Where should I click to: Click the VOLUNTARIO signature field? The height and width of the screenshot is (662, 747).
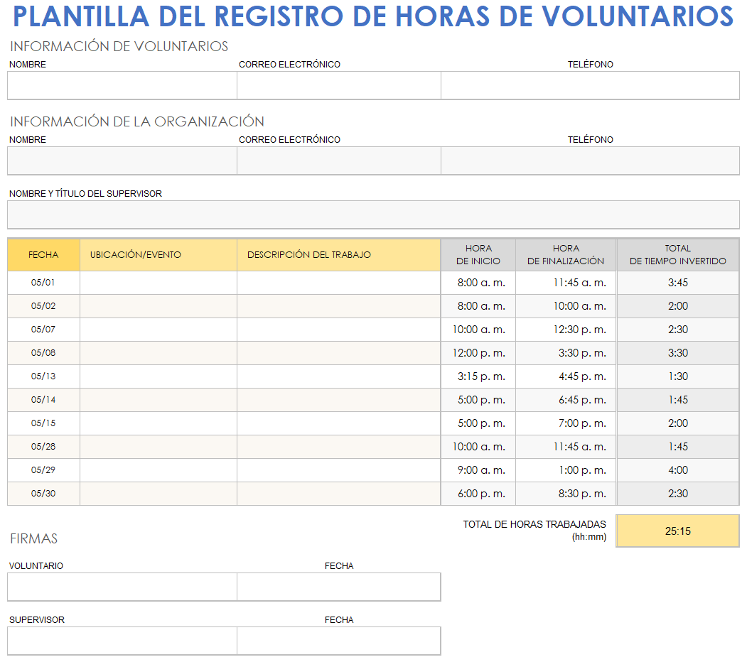121,587
